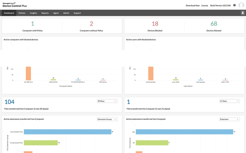
Task: Expand the Extension dropdown for incoming transfers
Action: 229,119
